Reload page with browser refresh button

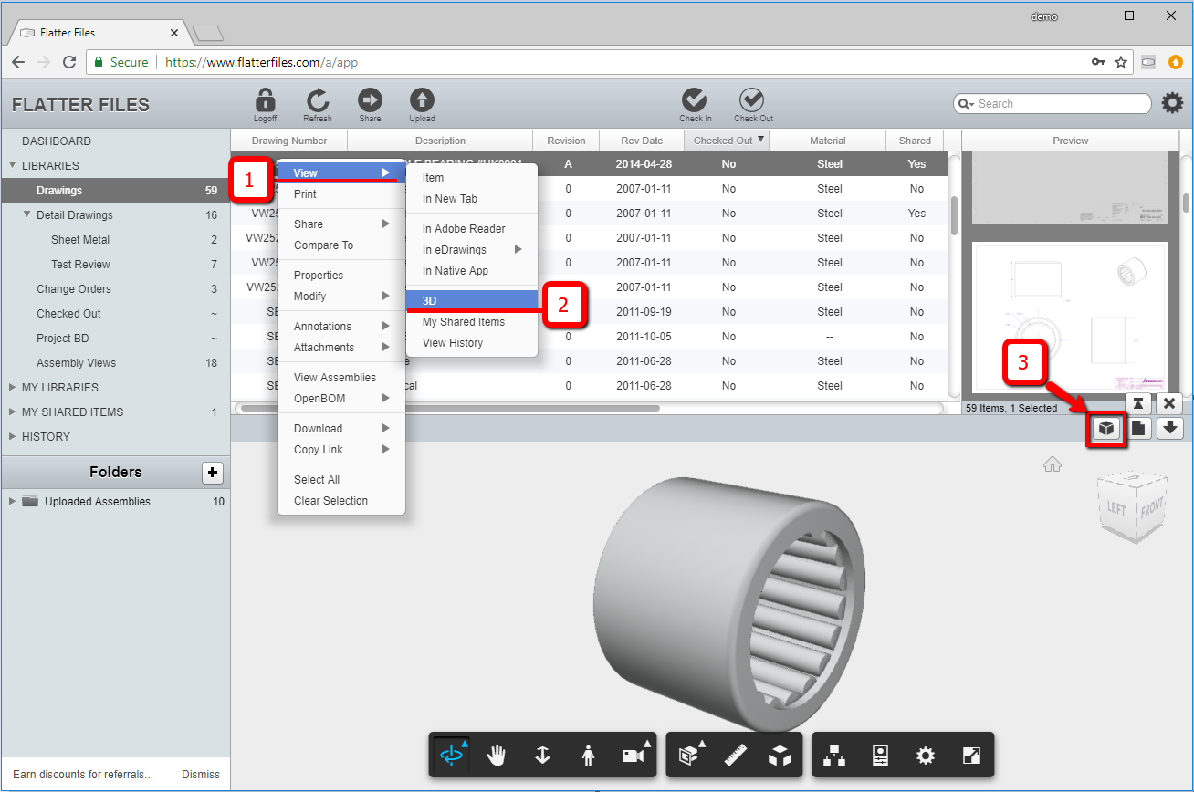[x=69, y=62]
